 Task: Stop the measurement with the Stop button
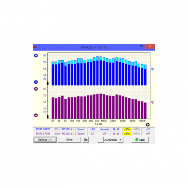[x=140, y=140]
